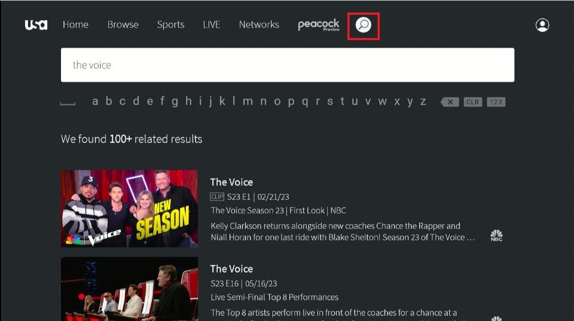
Task: Select letter v on keyboard
Action: click(368, 101)
